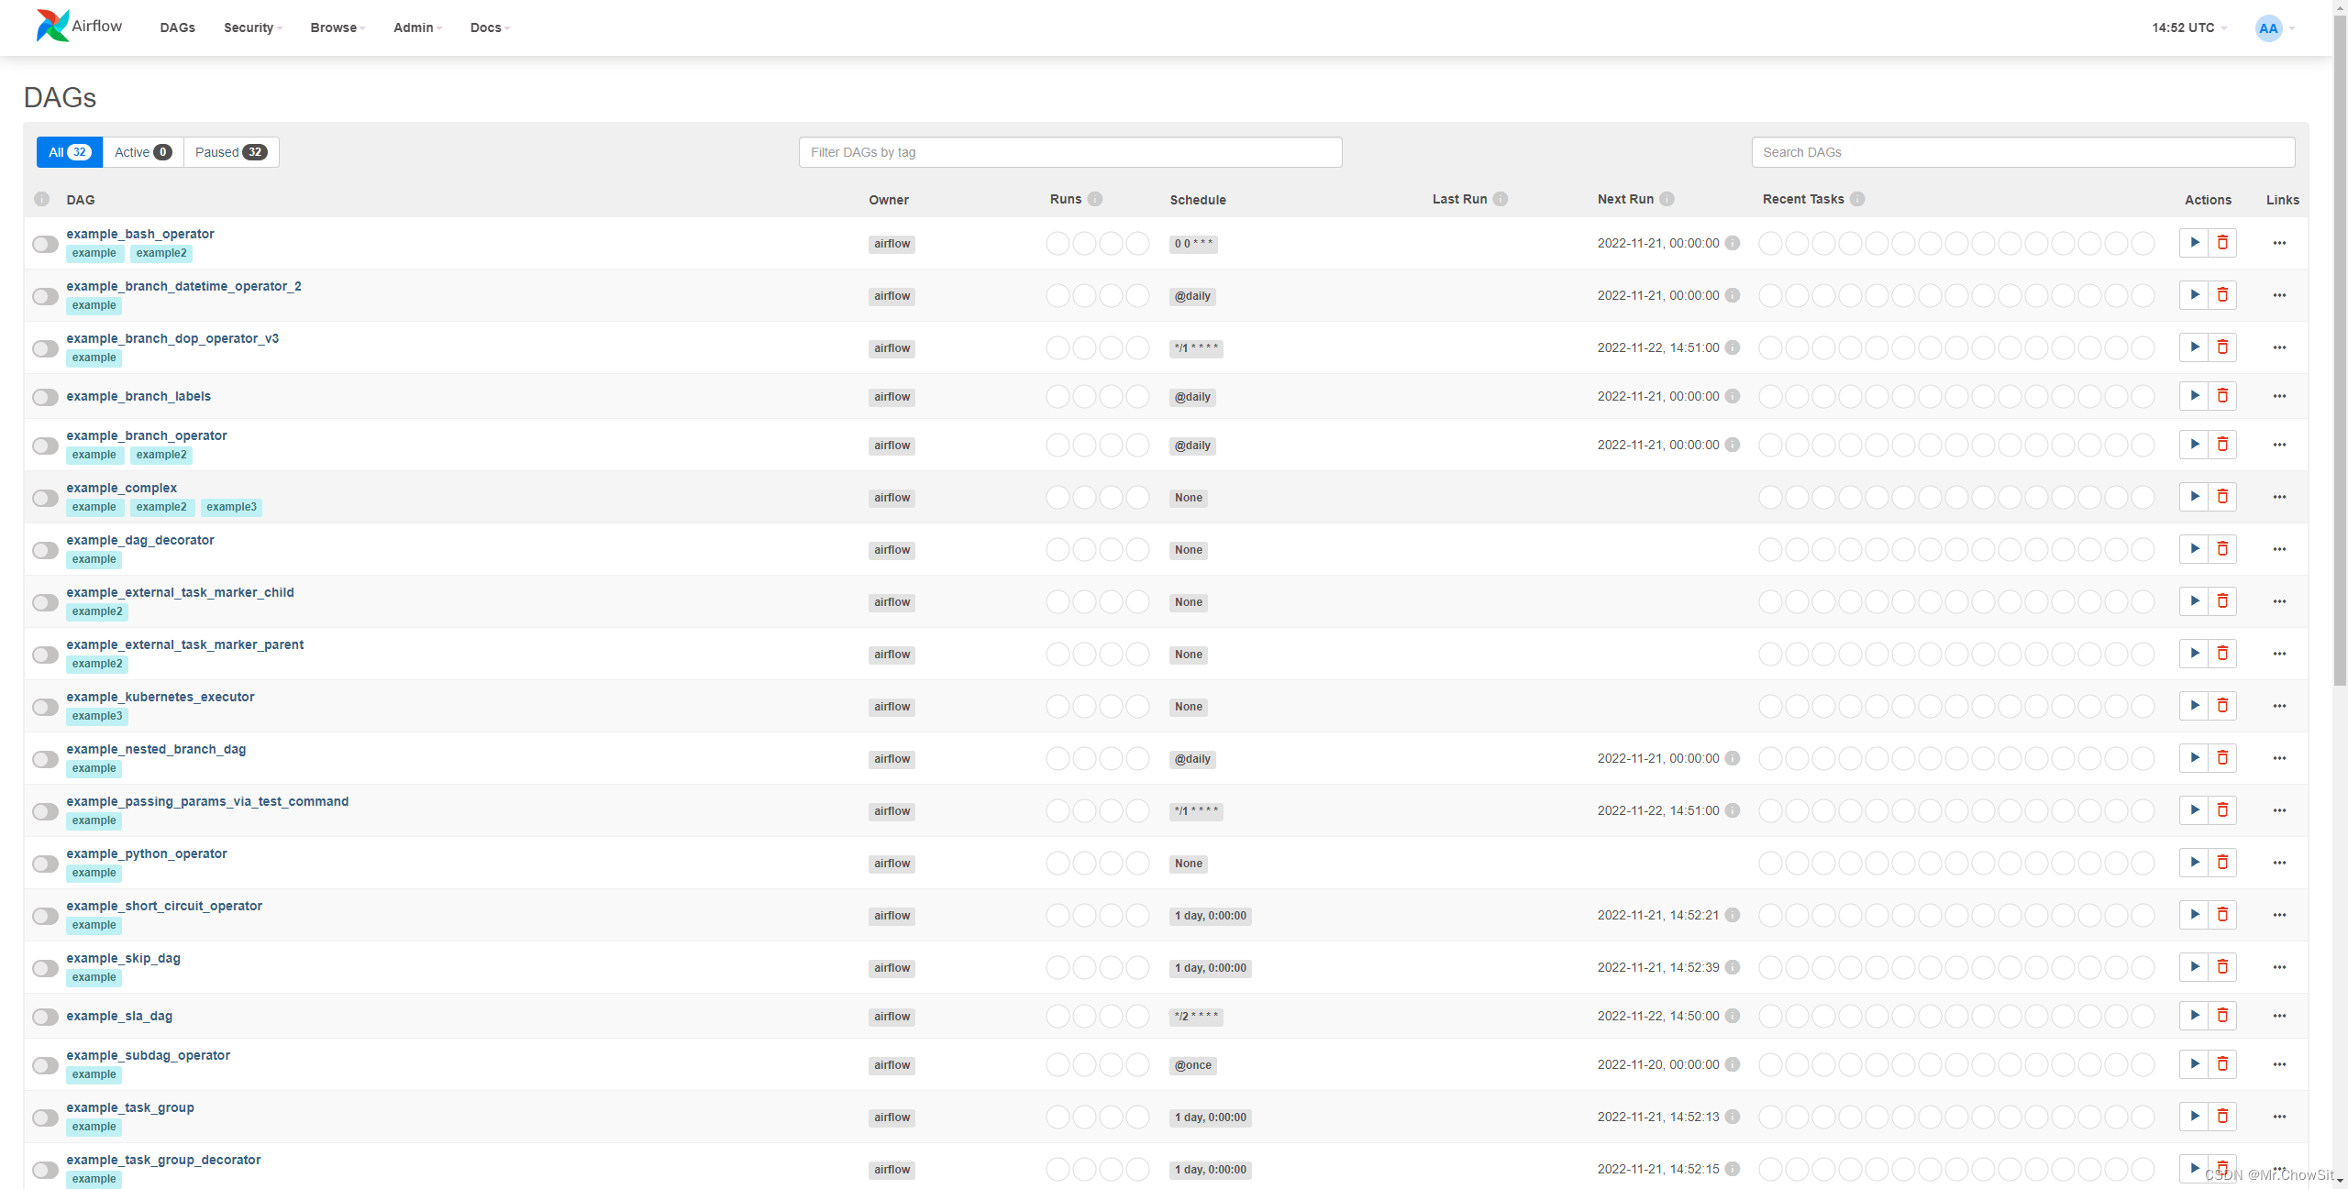Open the example_kubernetes_executor DAG link
Viewport: 2348px width, 1189px height.
pos(160,697)
